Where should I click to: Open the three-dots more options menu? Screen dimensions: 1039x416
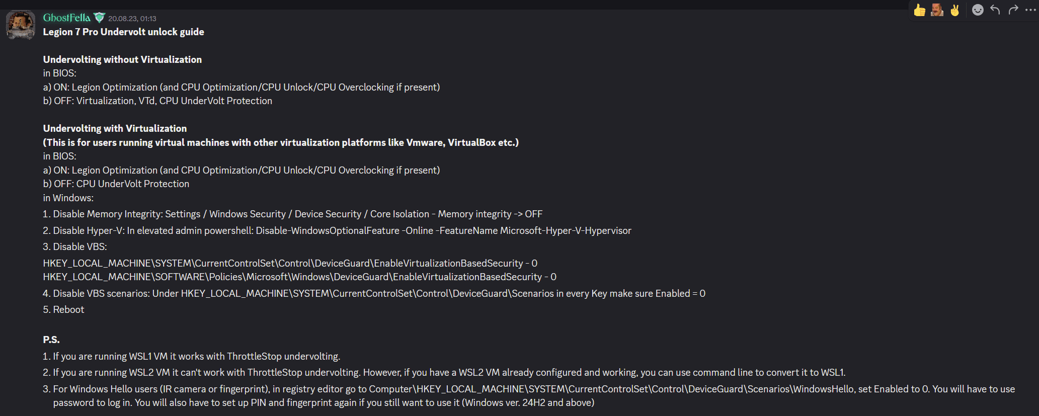(1030, 10)
